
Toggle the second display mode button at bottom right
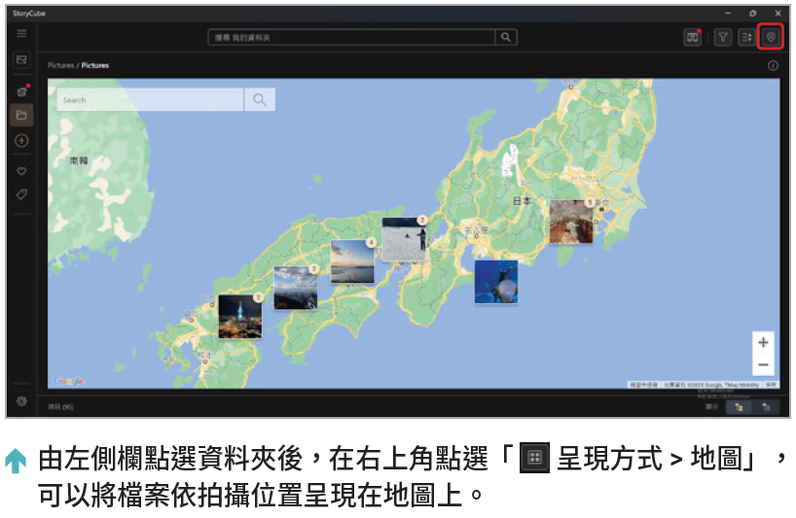[766, 407]
